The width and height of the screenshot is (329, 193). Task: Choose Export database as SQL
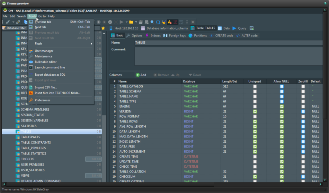50,75
